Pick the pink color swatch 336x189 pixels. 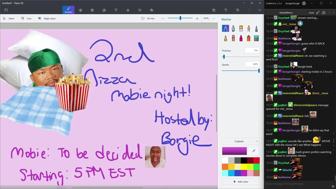click(250, 173)
